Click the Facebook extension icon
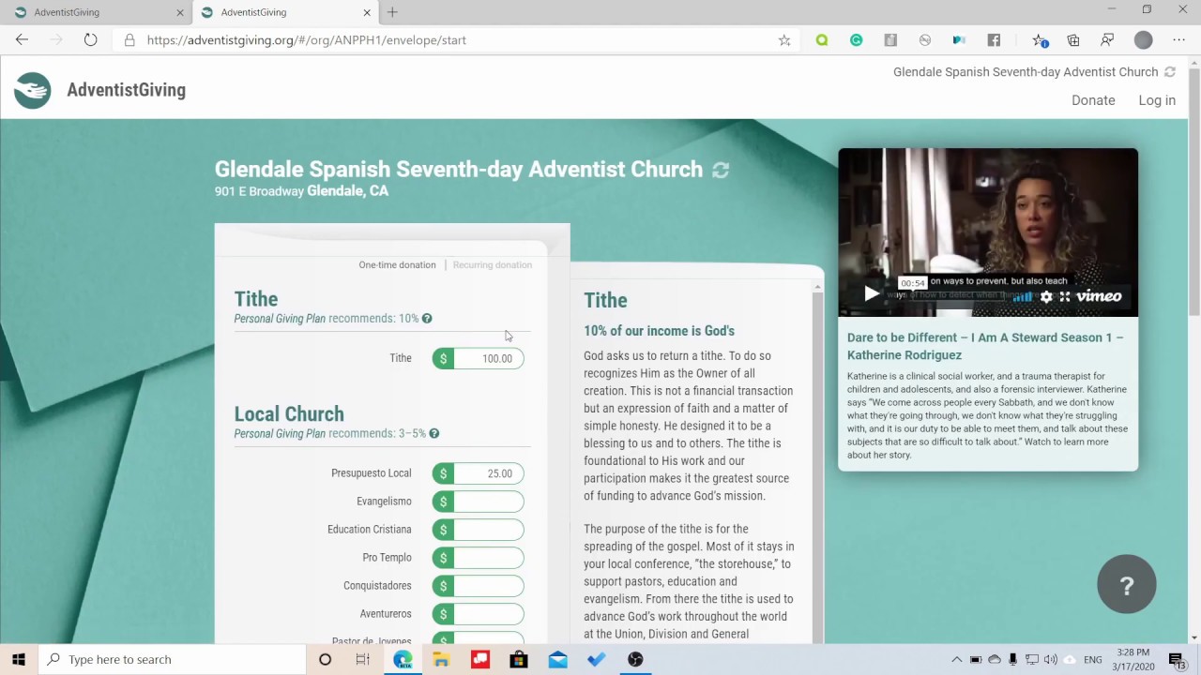 (994, 40)
